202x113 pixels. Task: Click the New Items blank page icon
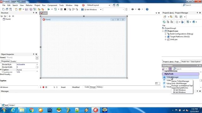[3, 9]
